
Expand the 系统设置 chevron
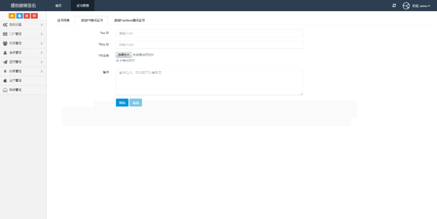pyautogui.click(x=42, y=25)
